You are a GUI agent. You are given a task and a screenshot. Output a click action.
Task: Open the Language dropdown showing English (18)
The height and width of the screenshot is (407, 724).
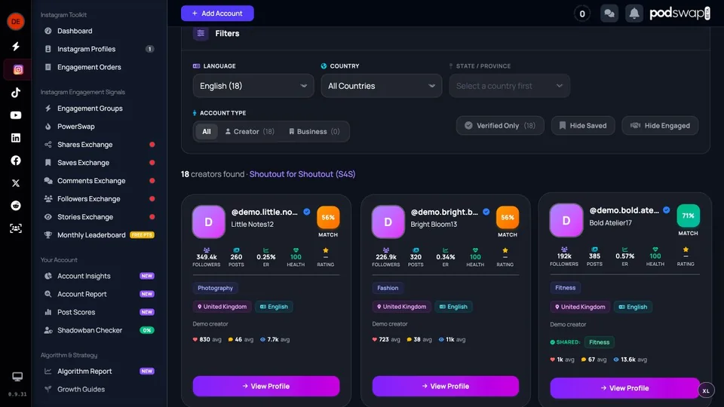pyautogui.click(x=253, y=86)
